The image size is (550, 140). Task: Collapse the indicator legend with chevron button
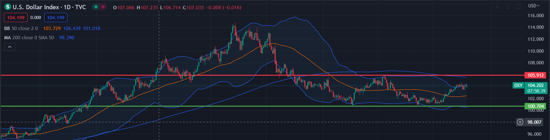10,47
